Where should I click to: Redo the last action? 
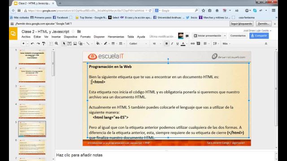click(x=38, y=44)
